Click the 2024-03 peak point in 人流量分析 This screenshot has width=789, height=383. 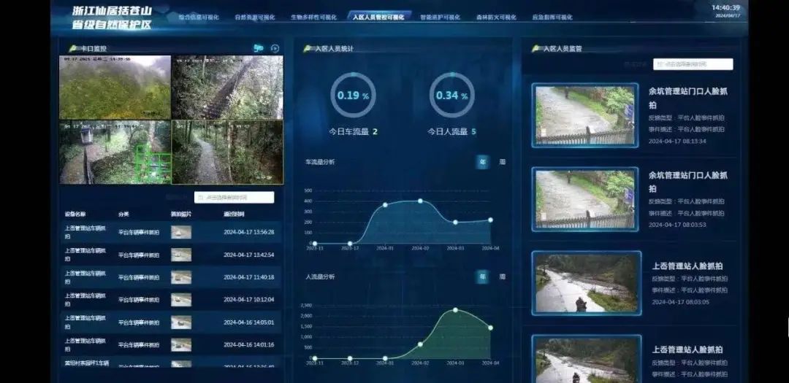coord(455,309)
